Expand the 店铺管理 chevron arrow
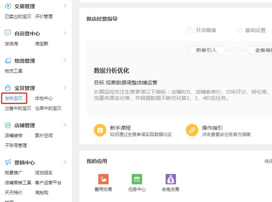The image size is (272, 202). (65, 125)
